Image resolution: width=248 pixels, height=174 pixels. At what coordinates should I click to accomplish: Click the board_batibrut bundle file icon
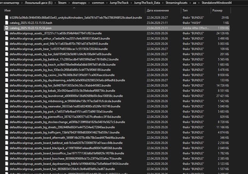[x=7, y=143]
